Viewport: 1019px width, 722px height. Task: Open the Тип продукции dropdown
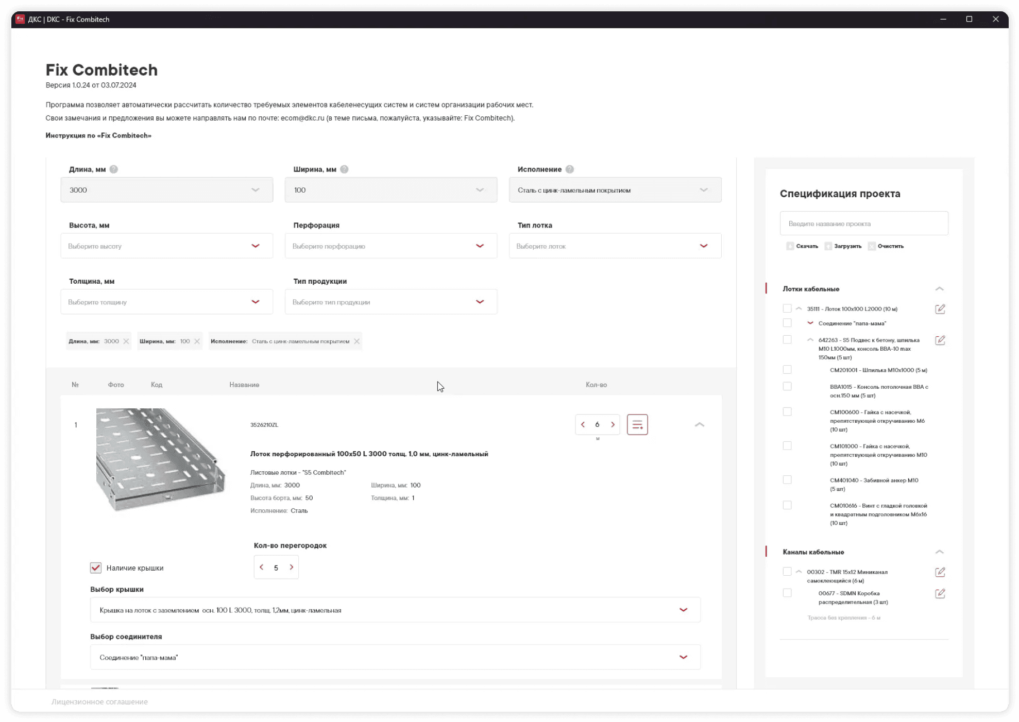(x=391, y=302)
